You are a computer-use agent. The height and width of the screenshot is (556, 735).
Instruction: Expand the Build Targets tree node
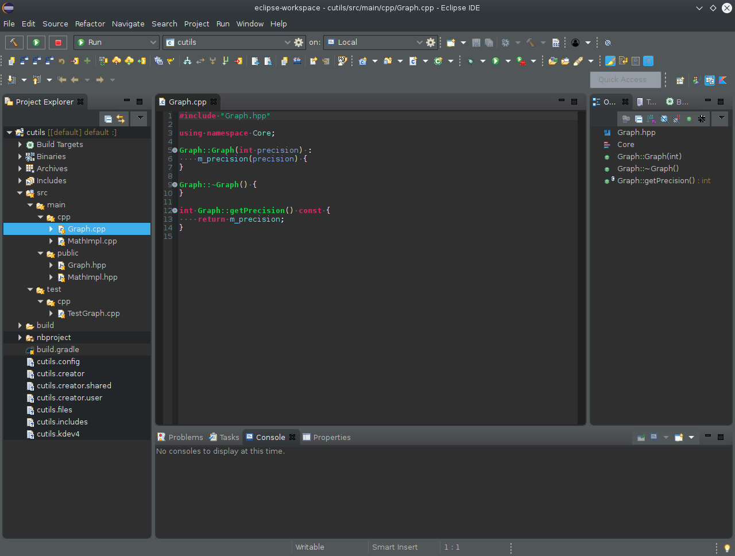(x=20, y=145)
